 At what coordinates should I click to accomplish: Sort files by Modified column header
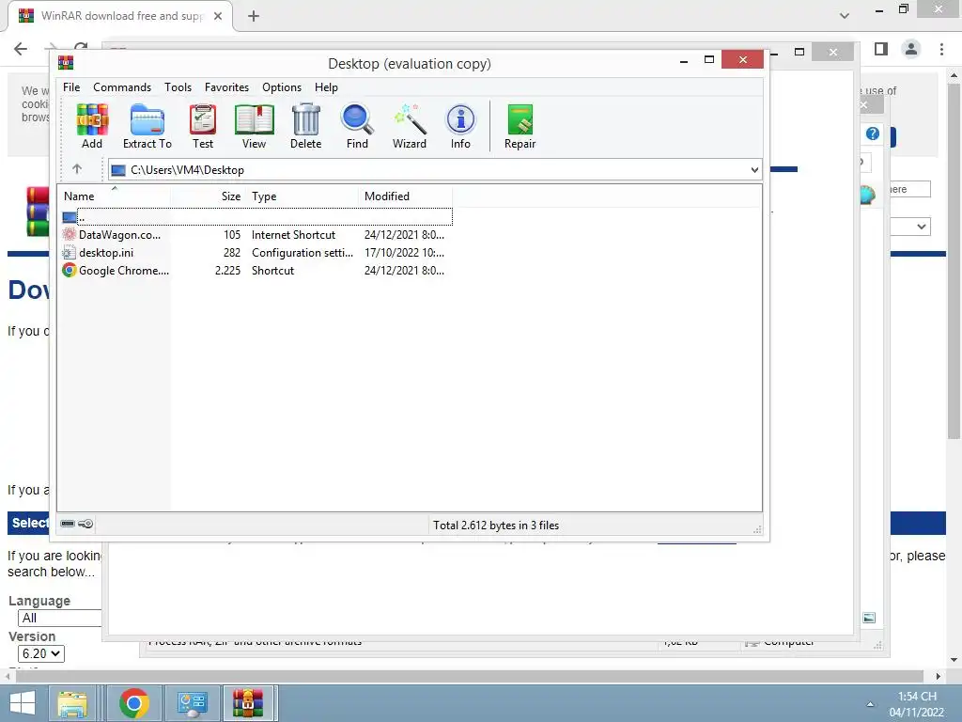(406, 196)
